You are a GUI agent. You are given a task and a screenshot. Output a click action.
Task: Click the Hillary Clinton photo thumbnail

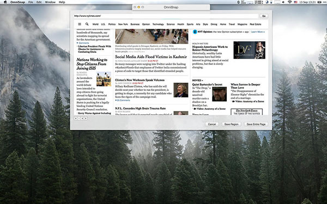point(181,90)
